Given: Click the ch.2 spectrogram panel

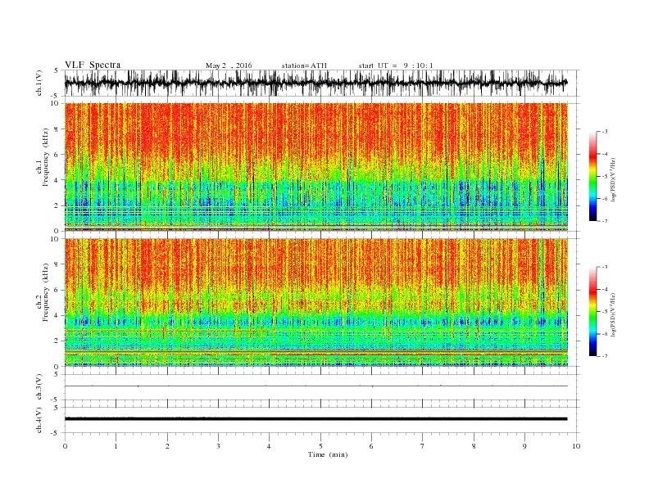Looking at the screenshot, I should [316, 302].
